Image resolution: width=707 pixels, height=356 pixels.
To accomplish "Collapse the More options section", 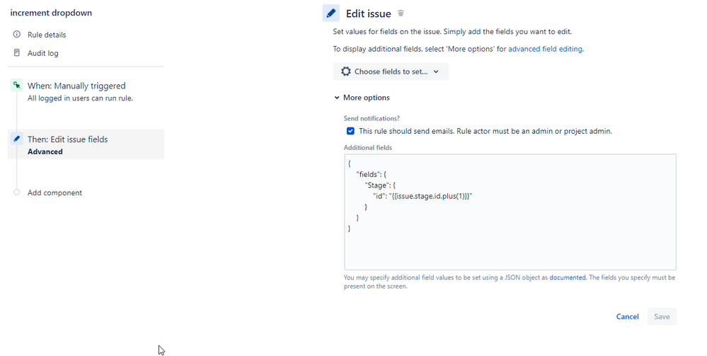I will point(362,98).
